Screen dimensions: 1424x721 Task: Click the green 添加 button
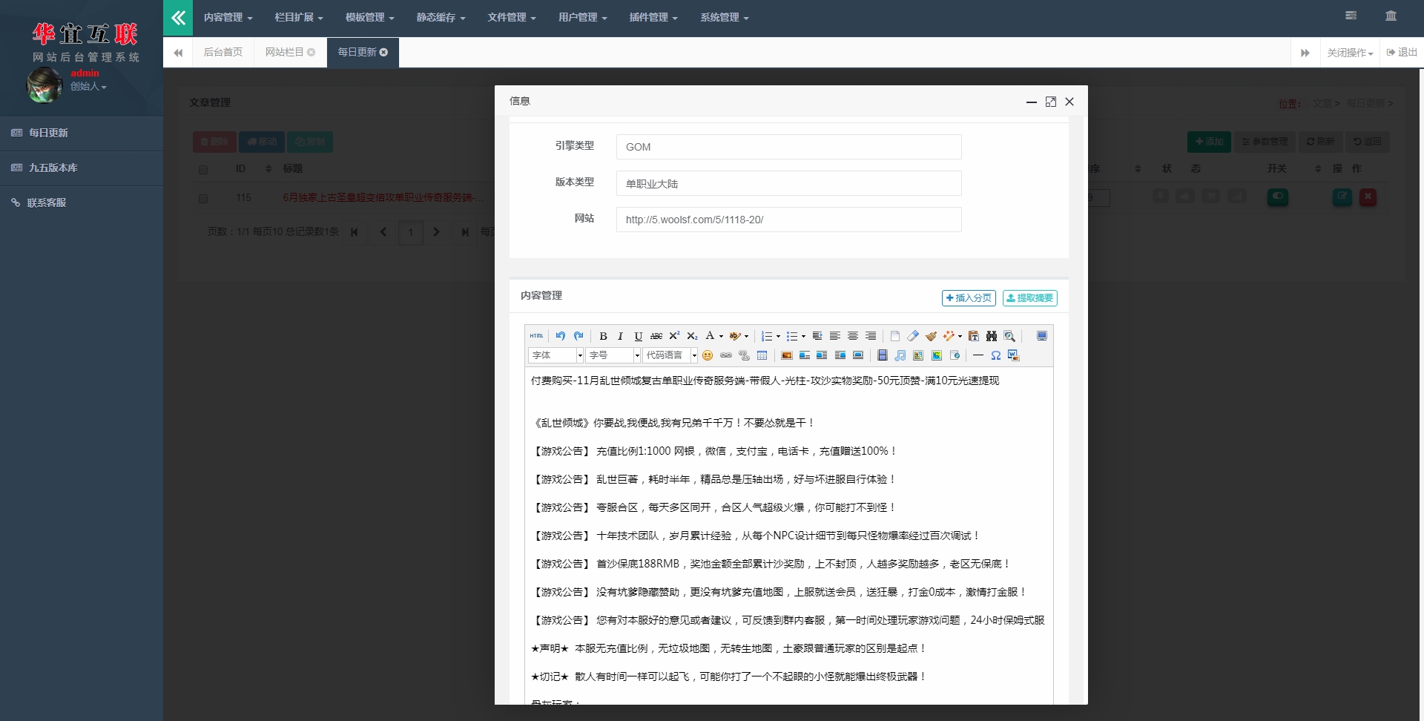pos(1209,142)
